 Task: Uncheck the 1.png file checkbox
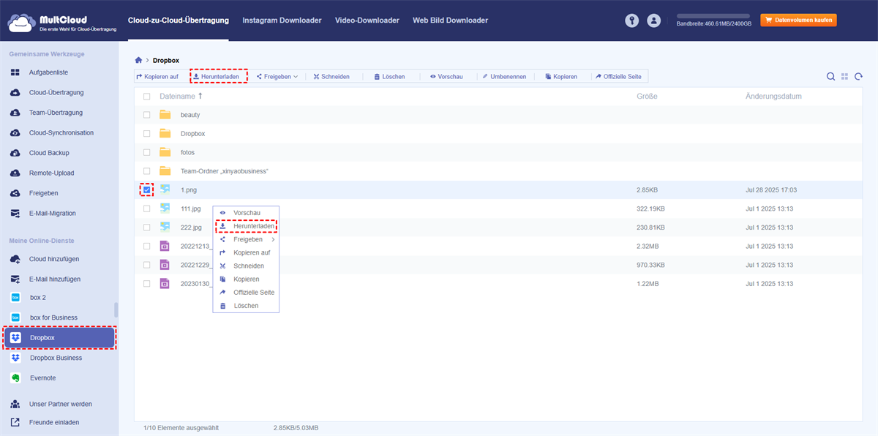(147, 189)
